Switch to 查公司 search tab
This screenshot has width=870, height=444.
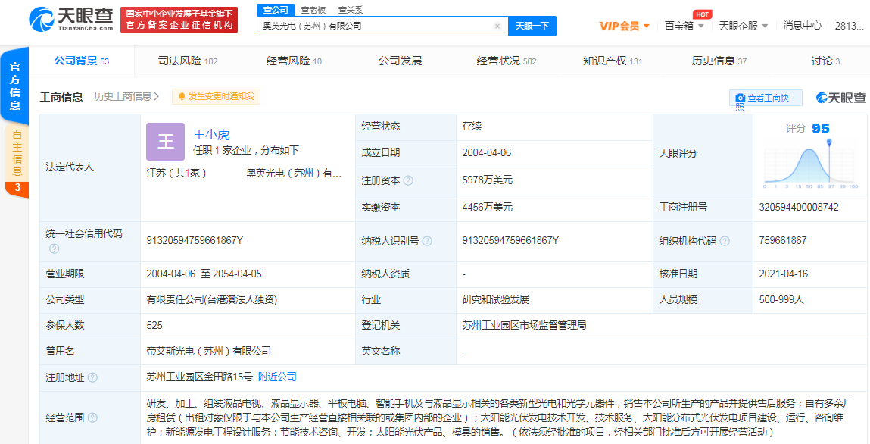275,10
